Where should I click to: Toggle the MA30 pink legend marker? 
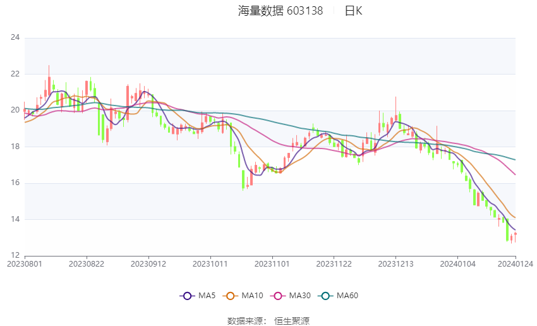277,296
